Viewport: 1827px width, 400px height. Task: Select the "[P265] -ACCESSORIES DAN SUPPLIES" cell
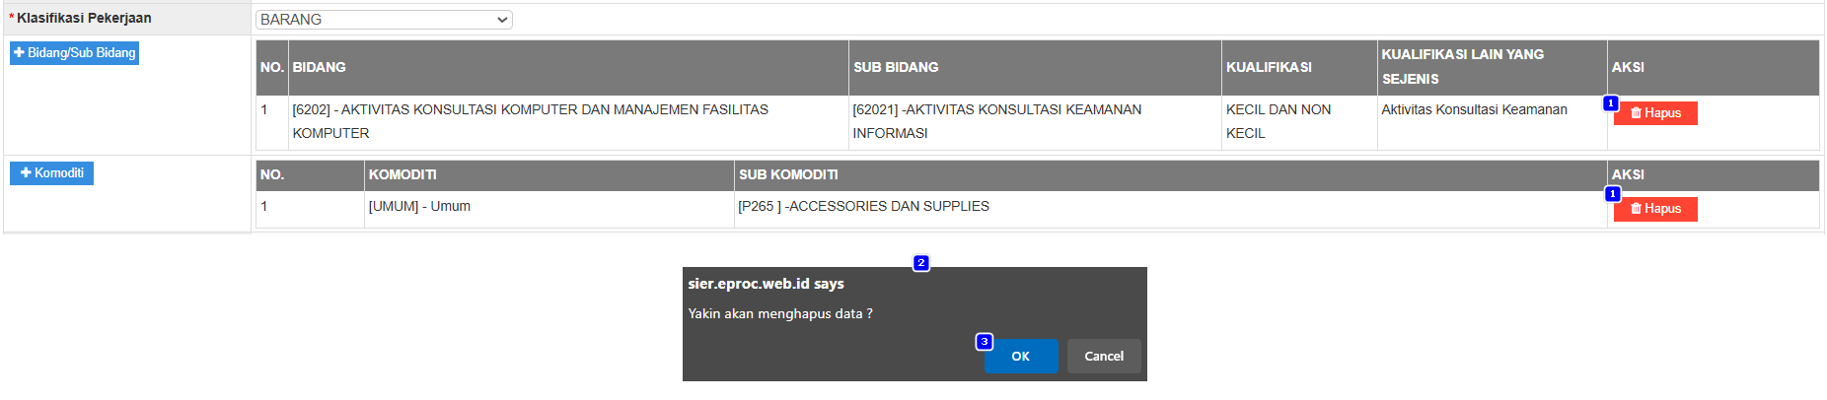click(x=863, y=207)
